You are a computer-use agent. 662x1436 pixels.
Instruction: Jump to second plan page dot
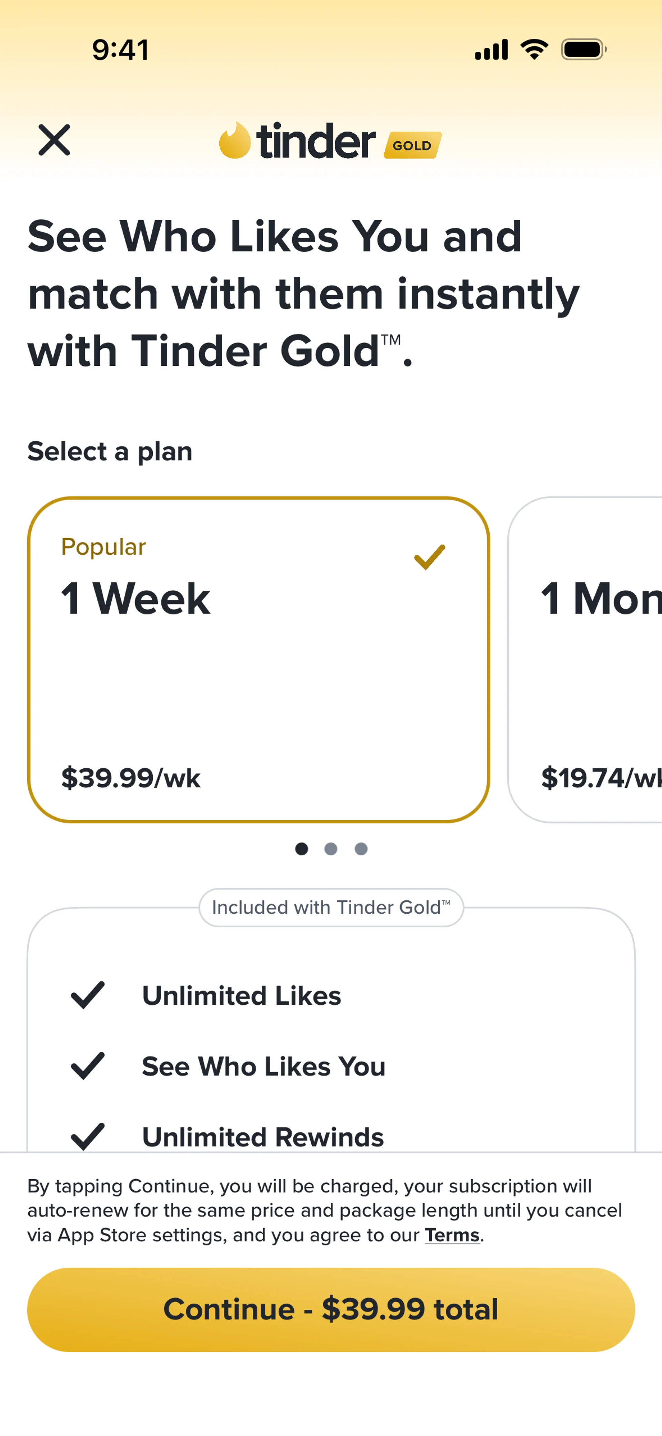(x=331, y=848)
